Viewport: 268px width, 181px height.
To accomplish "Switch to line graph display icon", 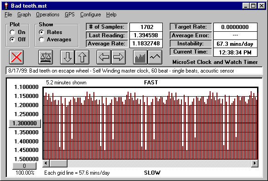I will pyautogui.click(x=155, y=57).
